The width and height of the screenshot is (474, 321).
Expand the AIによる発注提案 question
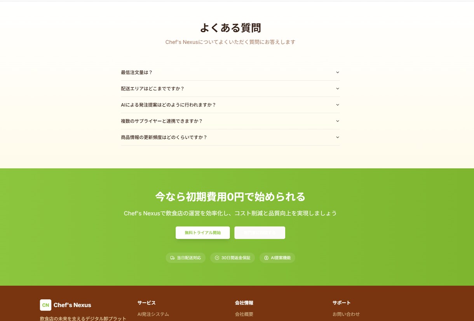click(230, 105)
